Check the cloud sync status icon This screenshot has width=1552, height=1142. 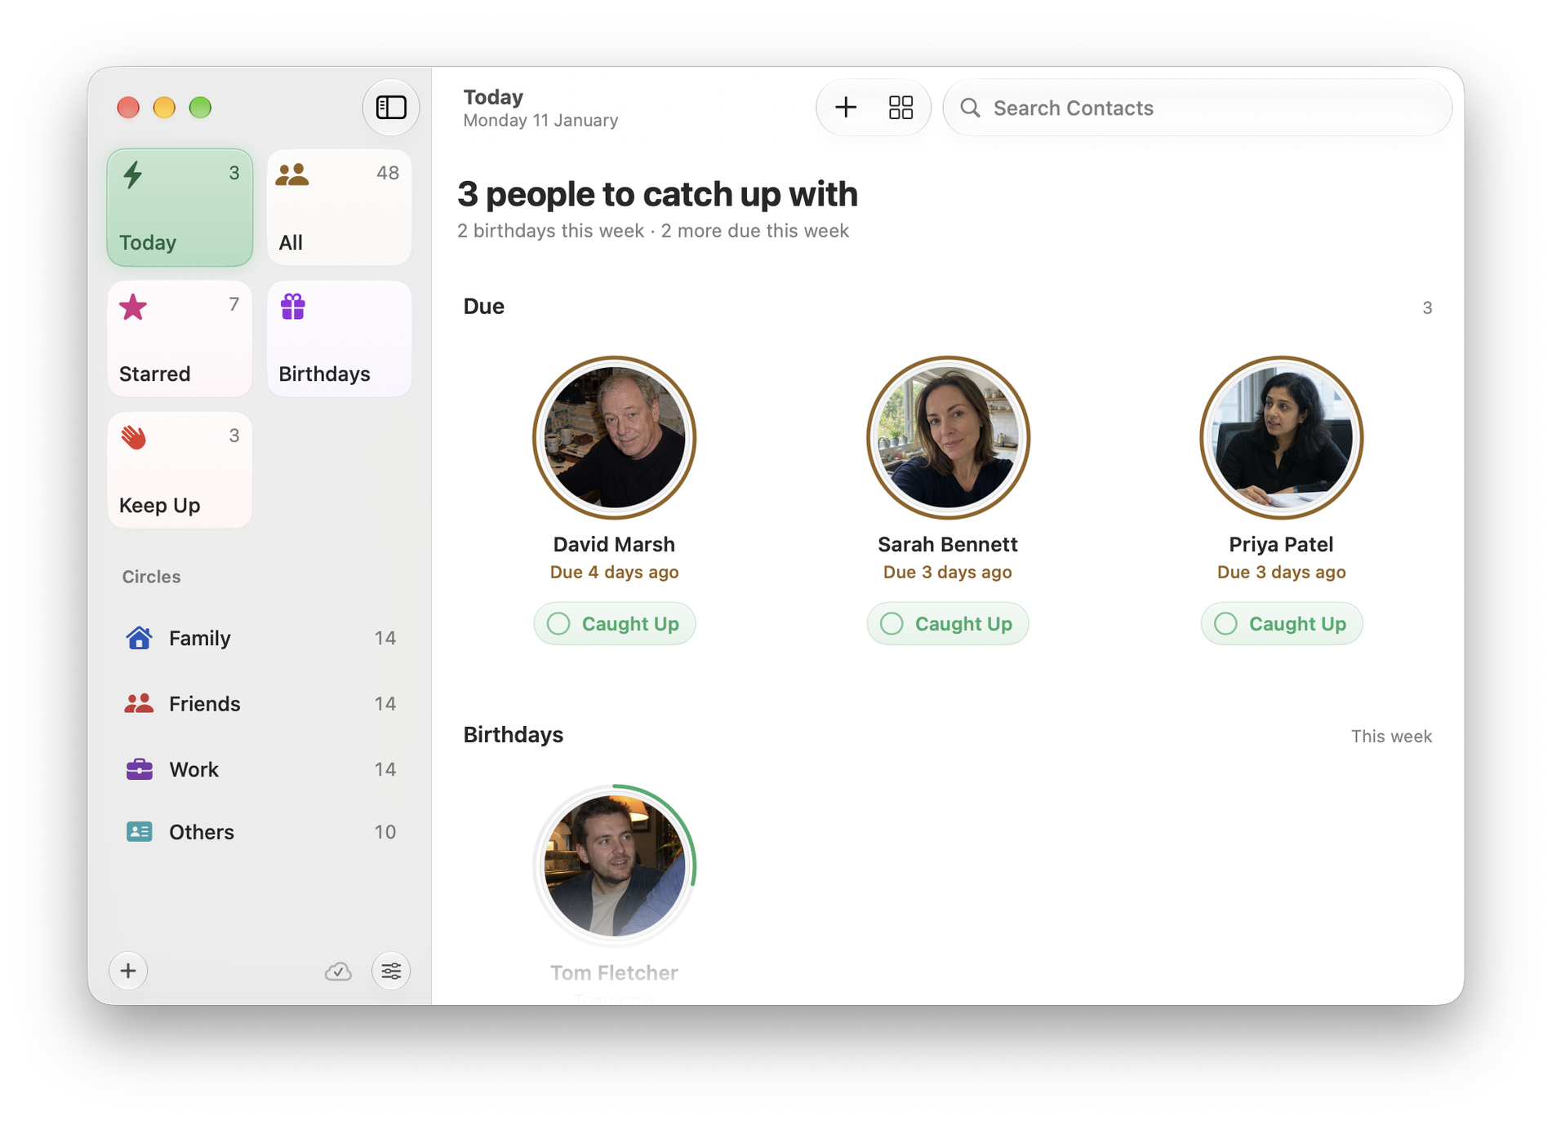click(338, 971)
